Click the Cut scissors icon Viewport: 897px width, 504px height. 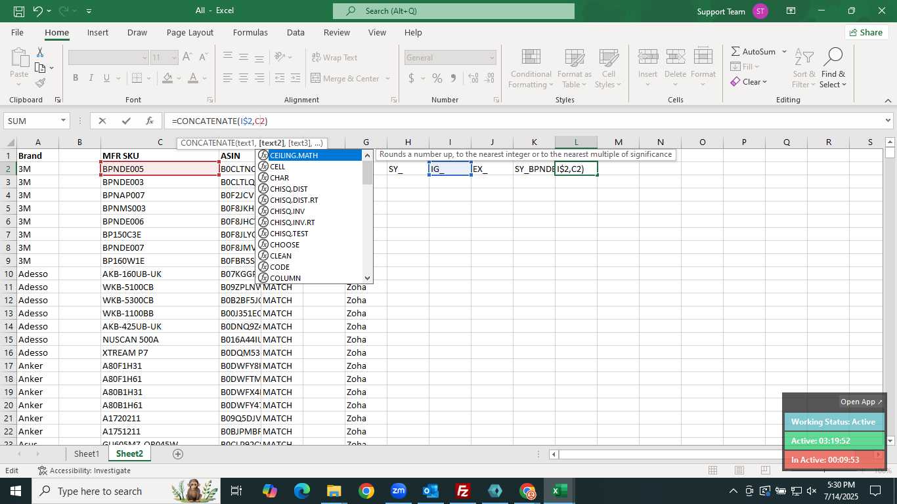pyautogui.click(x=40, y=52)
